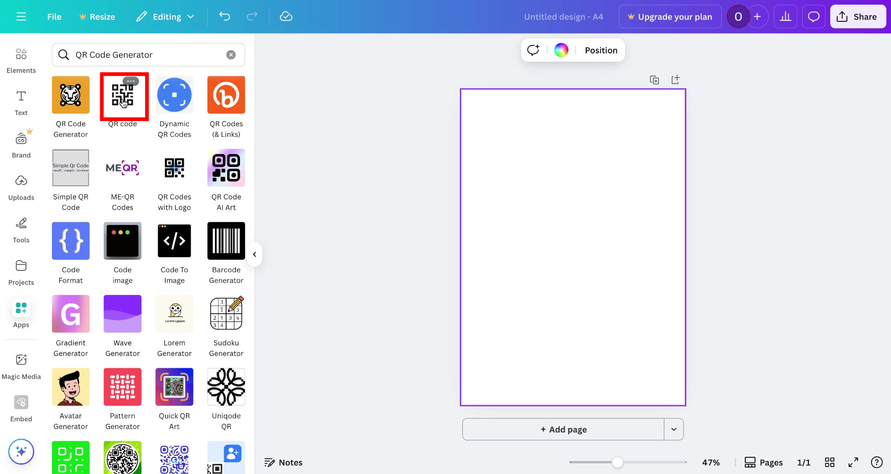Screen dimensions: 891x474
Task: Click the undo icon in the toolbar
Action: coord(225,16)
